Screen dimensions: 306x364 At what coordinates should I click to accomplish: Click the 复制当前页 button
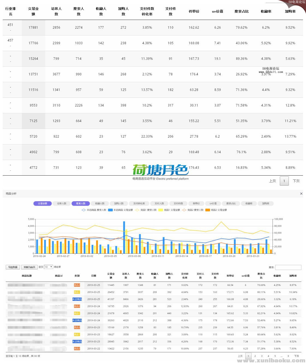[29, 267]
